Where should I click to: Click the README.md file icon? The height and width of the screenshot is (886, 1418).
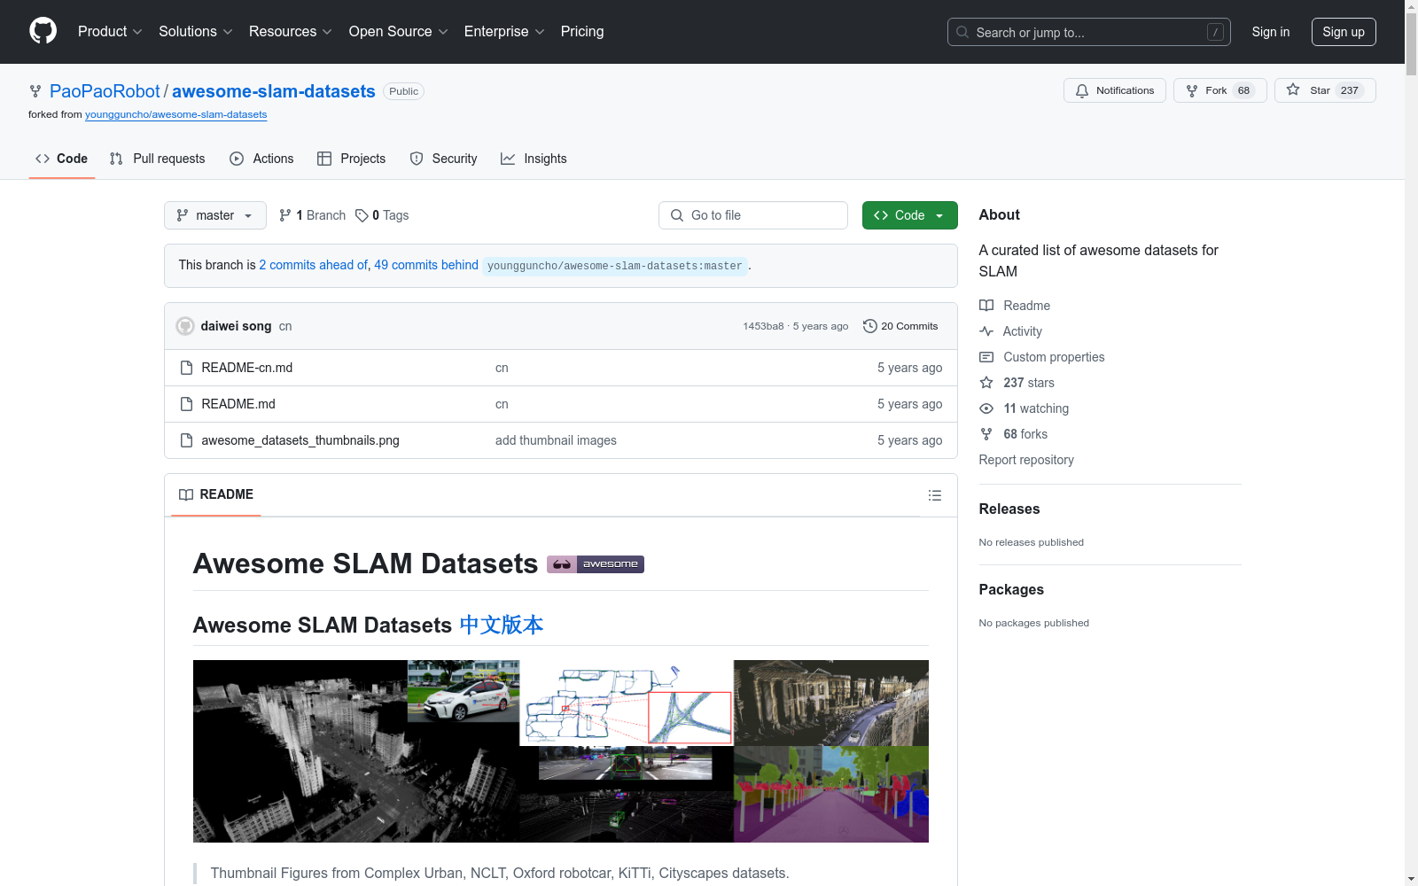[x=186, y=404]
